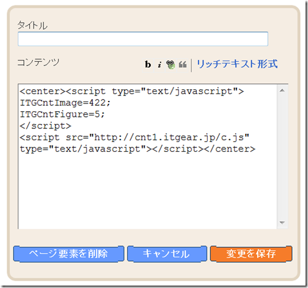
Task: Click the cnt1.itgear.jp/c.js URL text
Action: tap(189, 138)
